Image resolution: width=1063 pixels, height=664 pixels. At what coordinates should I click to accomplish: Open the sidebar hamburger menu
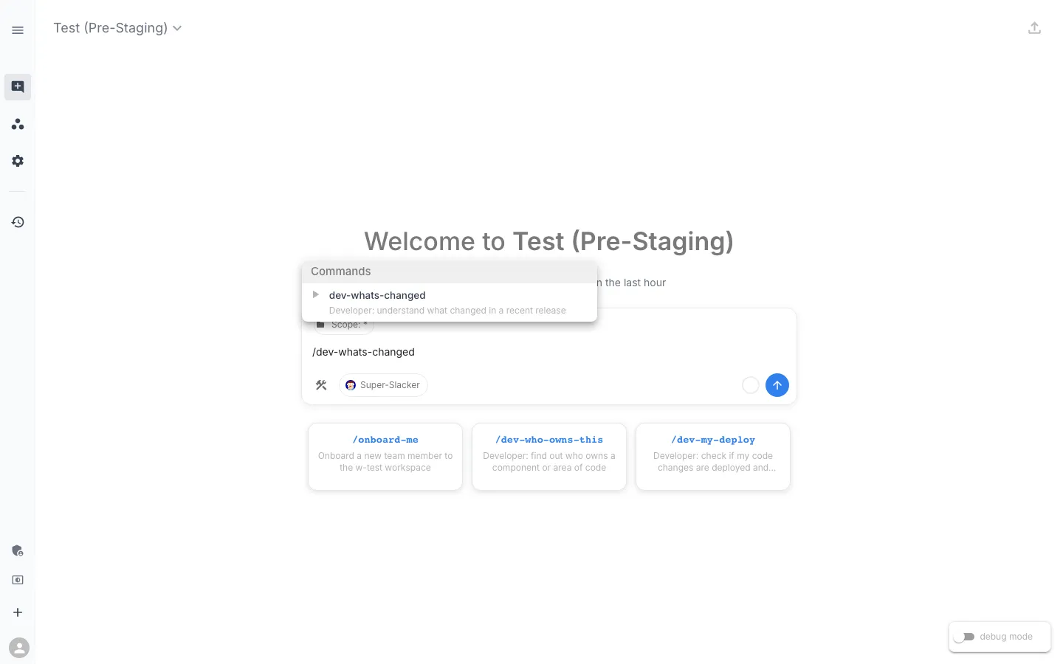[18, 30]
